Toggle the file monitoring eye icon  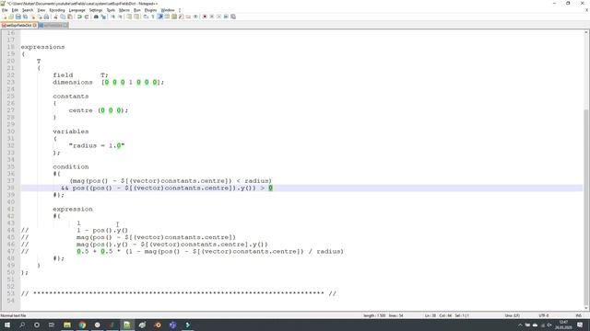tap(195, 17)
